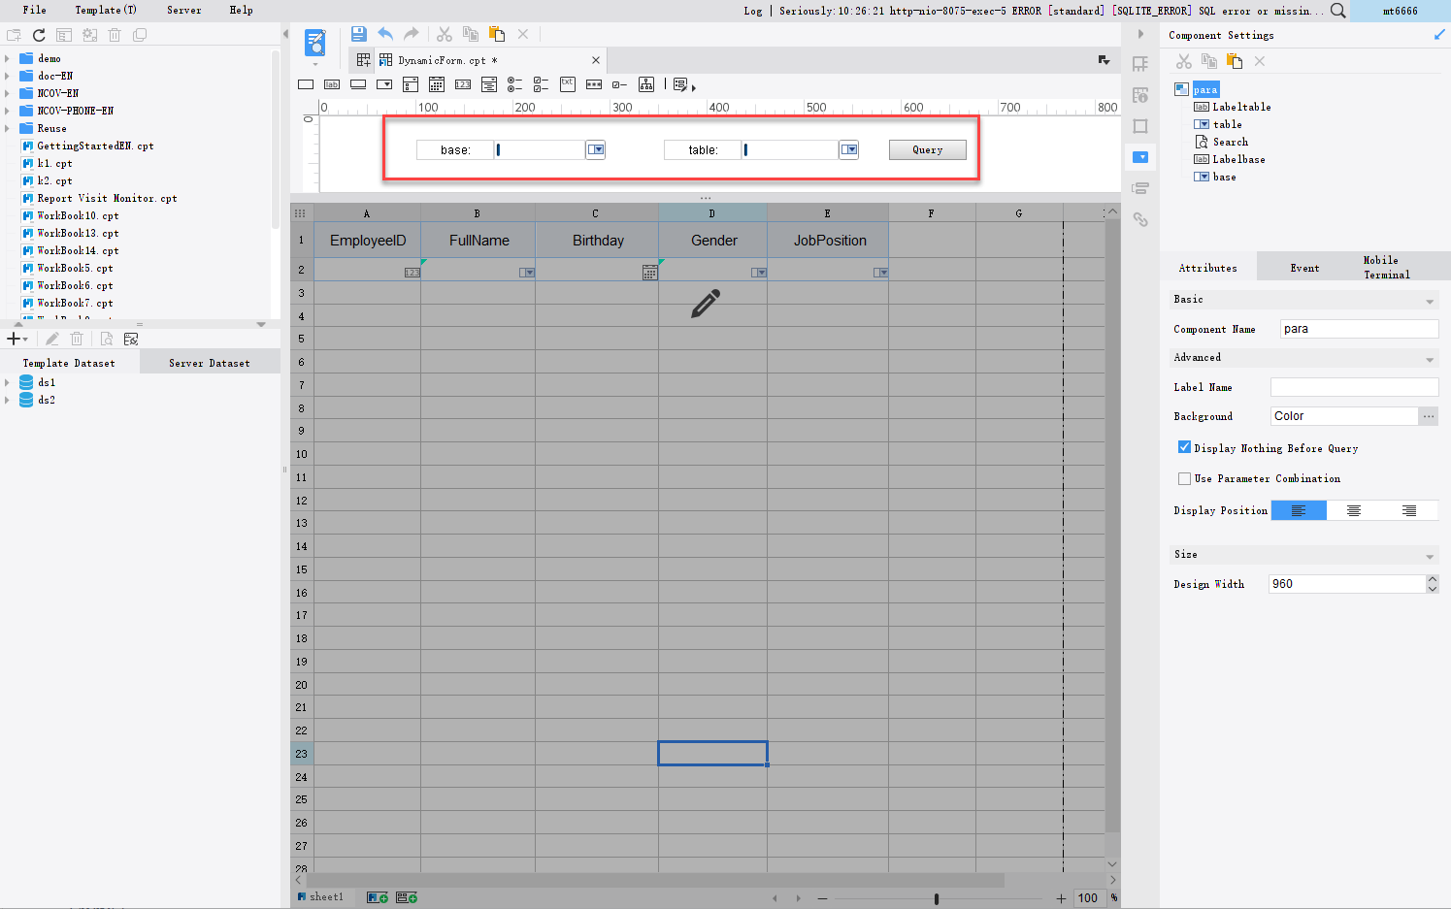Switch to the Event tab
This screenshot has width=1451, height=909.
coord(1304,267)
